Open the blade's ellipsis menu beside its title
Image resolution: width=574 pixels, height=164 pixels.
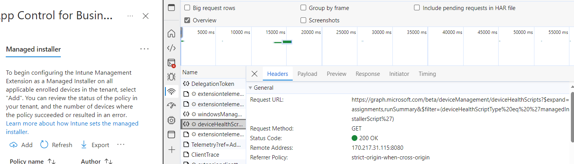click(130, 16)
